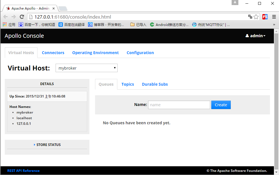The image size is (279, 175).
Task: Click the Apollo Console title
Action: 24,36
